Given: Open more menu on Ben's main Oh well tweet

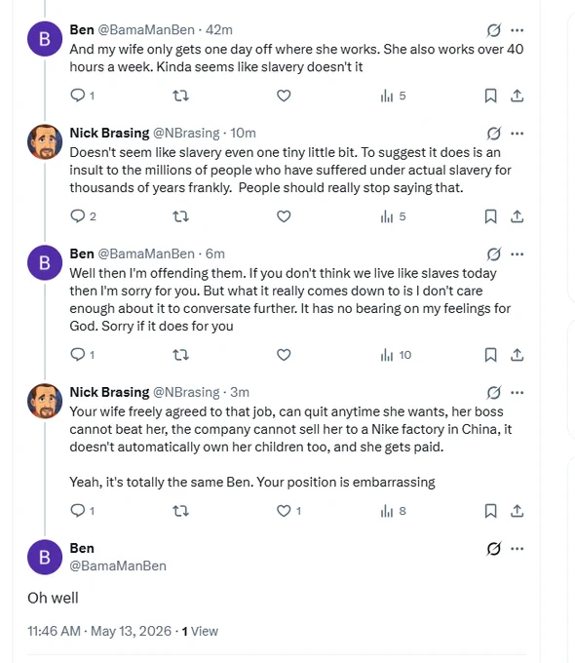Looking at the screenshot, I should [x=517, y=548].
